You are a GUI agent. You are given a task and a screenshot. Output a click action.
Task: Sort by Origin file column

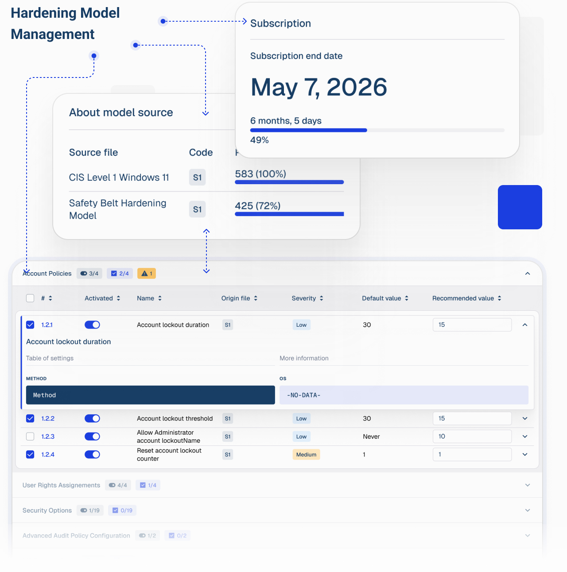tap(256, 298)
